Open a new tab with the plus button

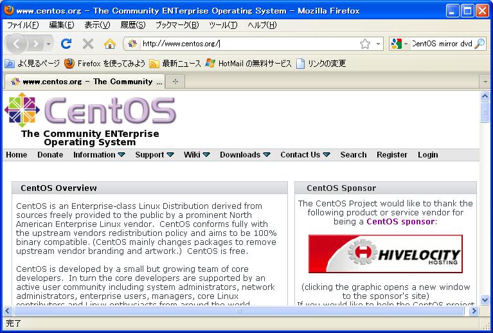(175, 82)
